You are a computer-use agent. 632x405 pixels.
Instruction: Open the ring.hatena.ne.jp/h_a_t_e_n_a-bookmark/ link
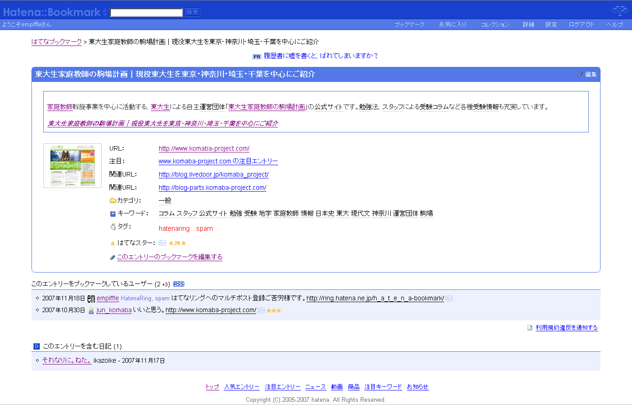375,299
